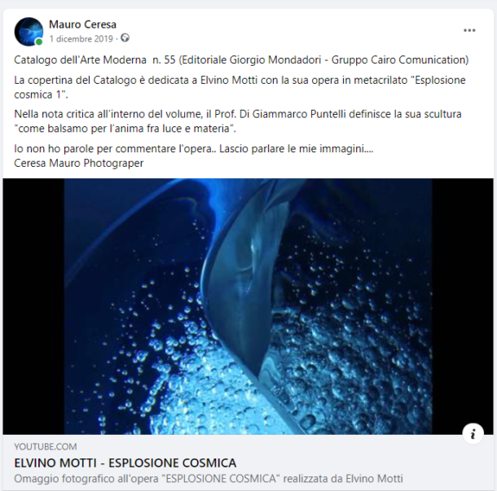The width and height of the screenshot is (497, 491).
Task: Open the post timestamp 1 dicembre 2019
Action: coord(81,38)
